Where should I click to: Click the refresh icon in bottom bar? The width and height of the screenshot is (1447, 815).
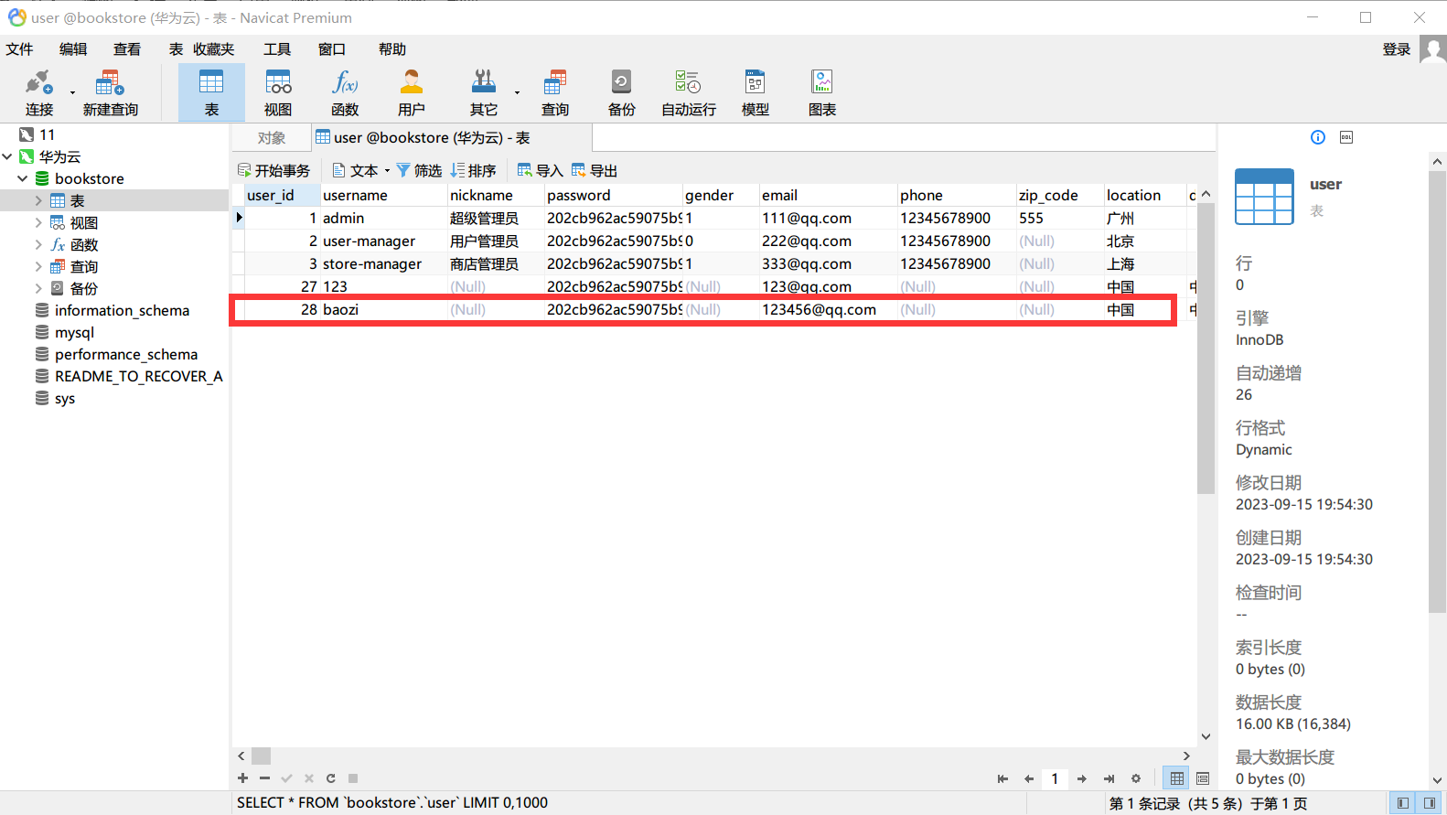330,778
